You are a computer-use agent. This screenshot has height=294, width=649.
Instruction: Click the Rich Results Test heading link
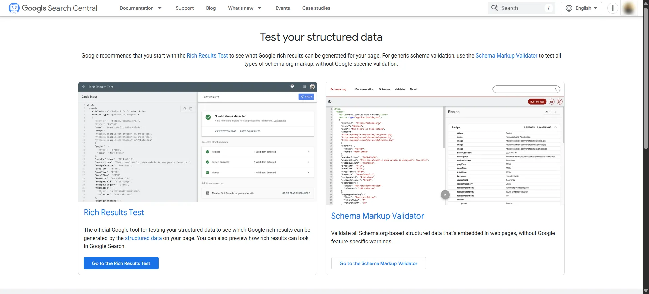[x=114, y=212]
